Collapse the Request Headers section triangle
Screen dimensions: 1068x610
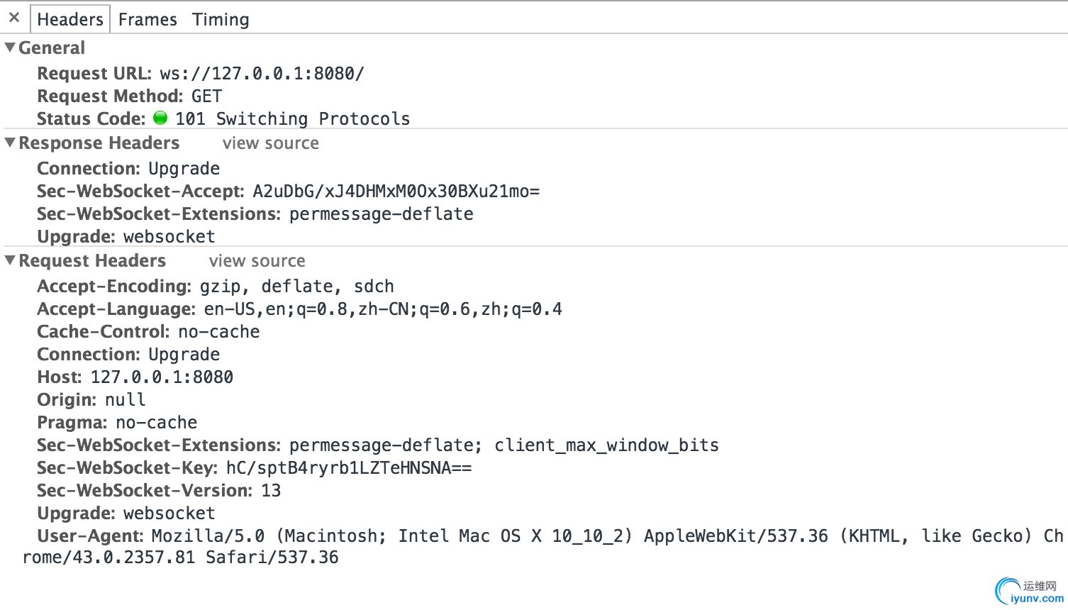10,260
